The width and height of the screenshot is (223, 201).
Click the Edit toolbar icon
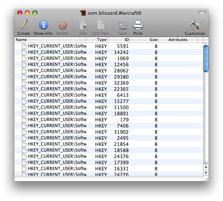click(x=83, y=25)
